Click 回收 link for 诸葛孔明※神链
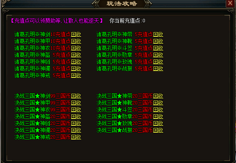The width and height of the screenshot is (236, 163). [76, 62]
